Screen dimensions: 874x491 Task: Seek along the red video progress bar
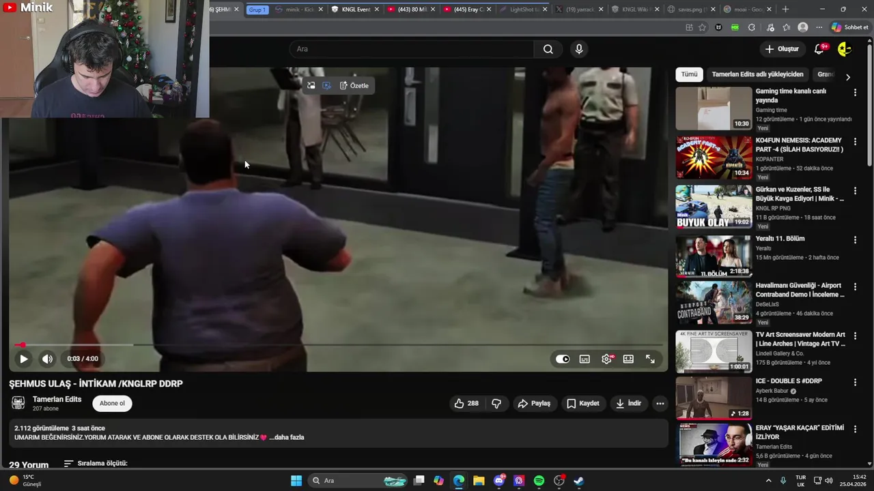(x=338, y=345)
